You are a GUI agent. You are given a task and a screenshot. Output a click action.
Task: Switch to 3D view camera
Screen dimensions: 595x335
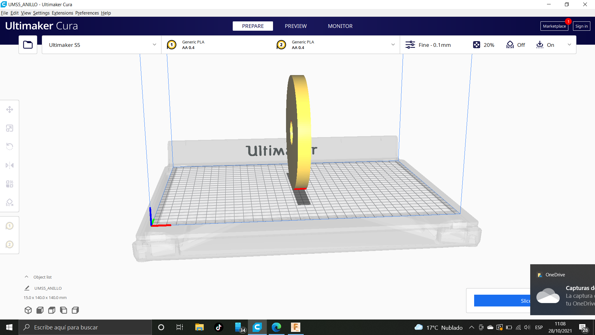coord(28,310)
